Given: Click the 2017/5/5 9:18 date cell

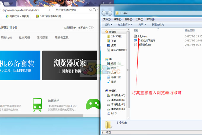Looking at the screenshot, I should click(x=193, y=45).
